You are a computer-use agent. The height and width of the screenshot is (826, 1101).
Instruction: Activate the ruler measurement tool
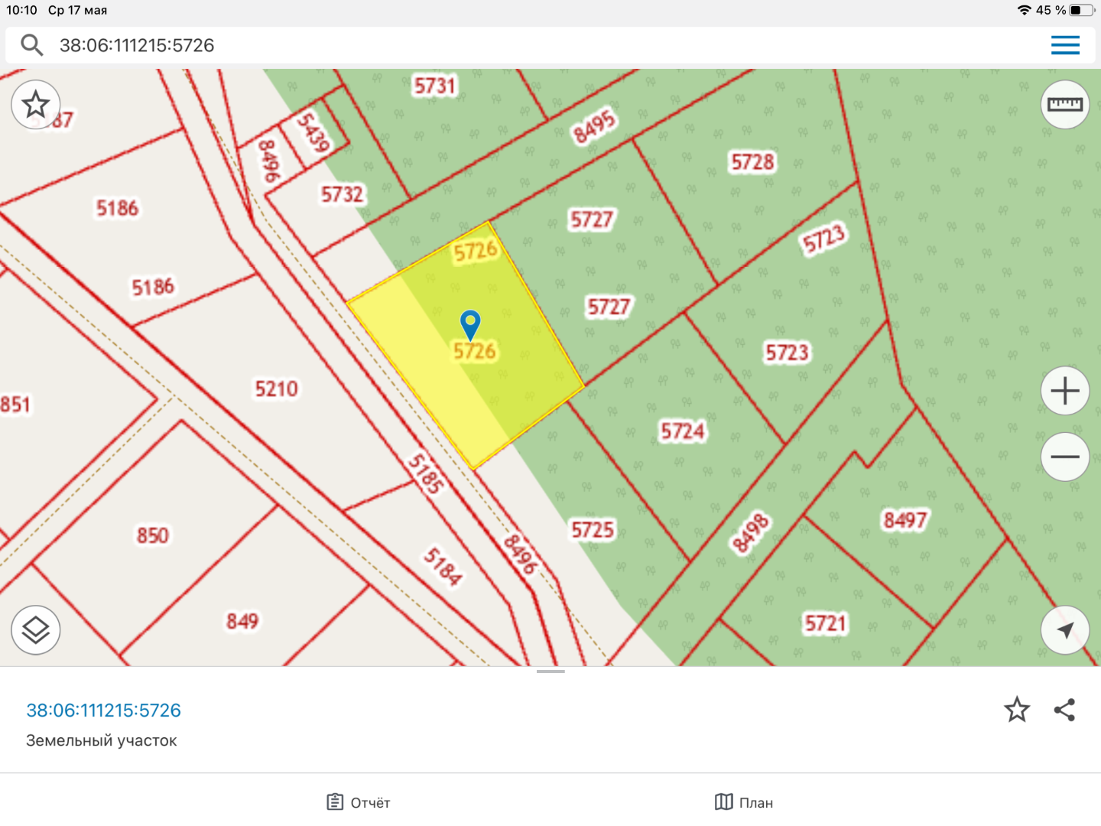(x=1064, y=105)
